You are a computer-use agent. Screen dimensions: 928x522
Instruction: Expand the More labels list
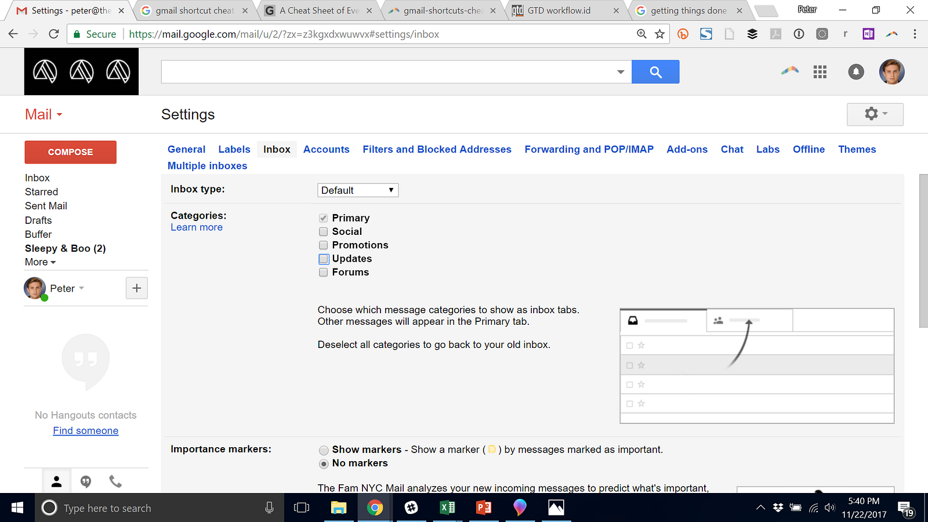pos(40,262)
